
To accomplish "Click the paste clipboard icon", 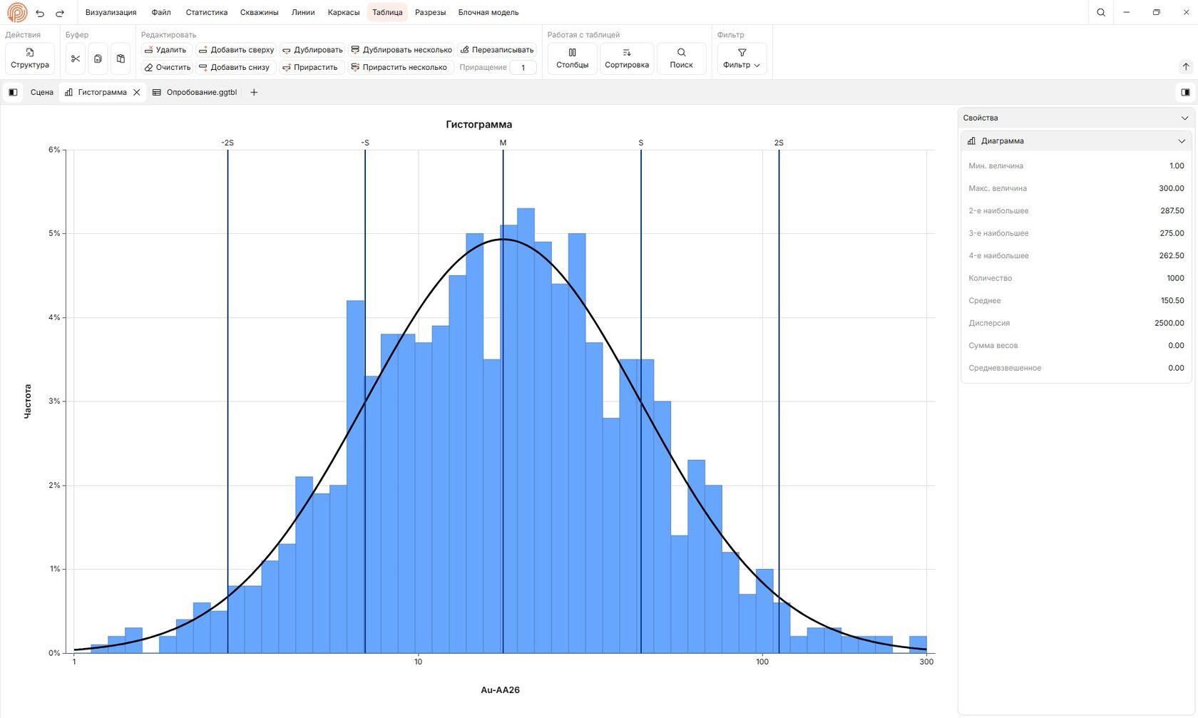I will click(121, 58).
